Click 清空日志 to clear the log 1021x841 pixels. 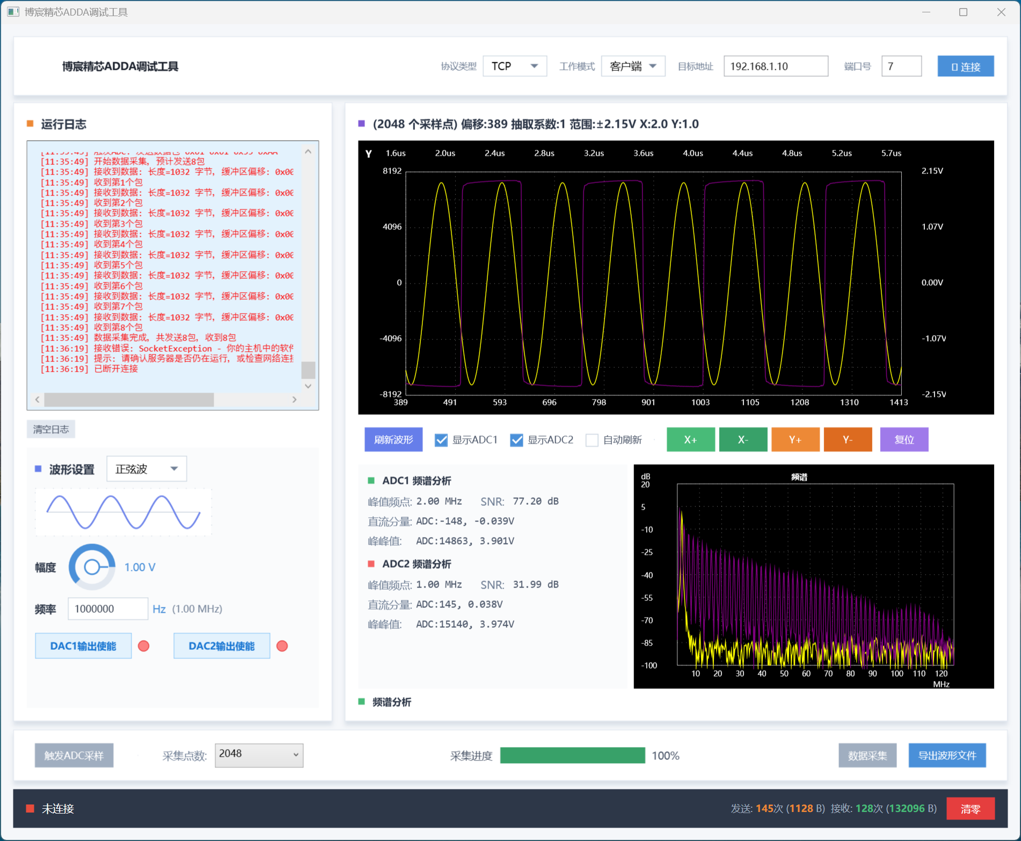point(51,429)
